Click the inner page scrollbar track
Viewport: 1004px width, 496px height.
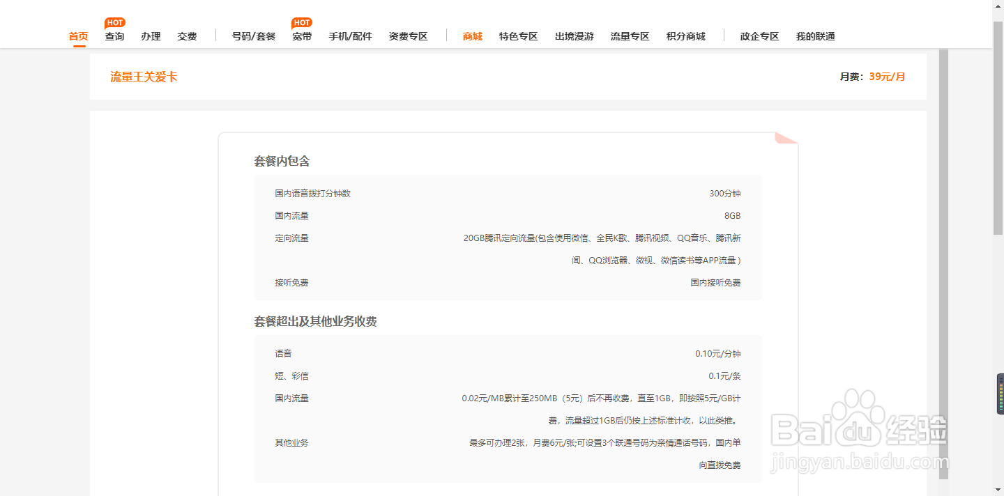(943, 265)
